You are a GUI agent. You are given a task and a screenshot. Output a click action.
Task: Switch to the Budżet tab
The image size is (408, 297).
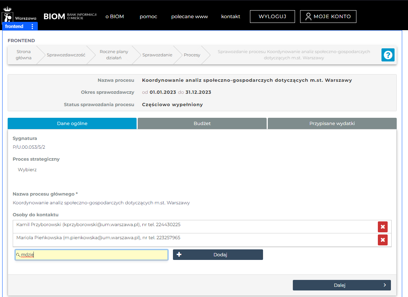pos(202,124)
